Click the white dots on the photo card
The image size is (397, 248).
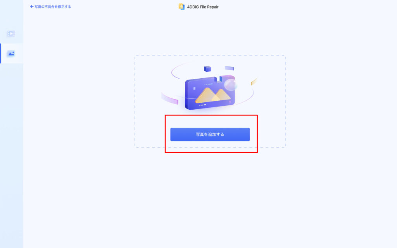tap(202, 105)
